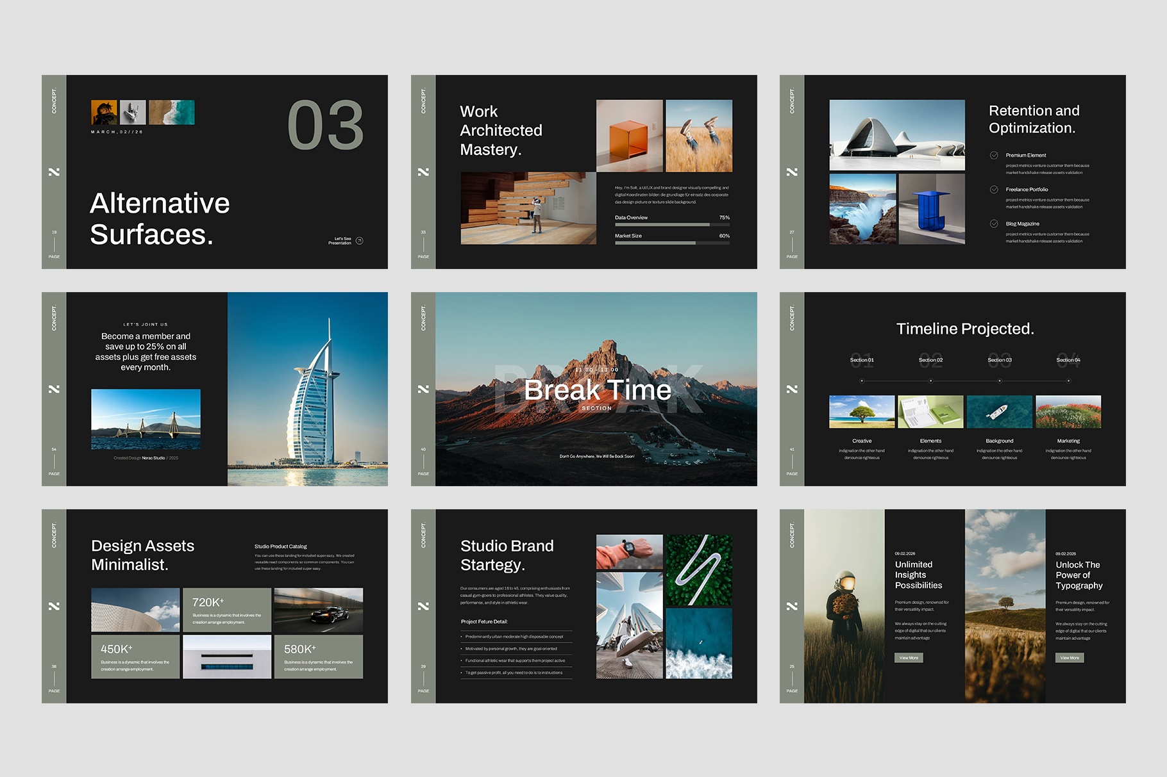Click the Premium Element checkmark icon
Screen dimensions: 1167x777
pyautogui.click(x=995, y=155)
